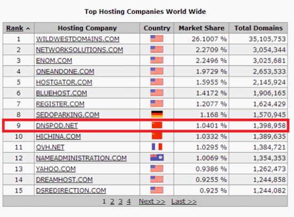Open the NETWORKSOLUTIONS.COM link

[x=80, y=50]
